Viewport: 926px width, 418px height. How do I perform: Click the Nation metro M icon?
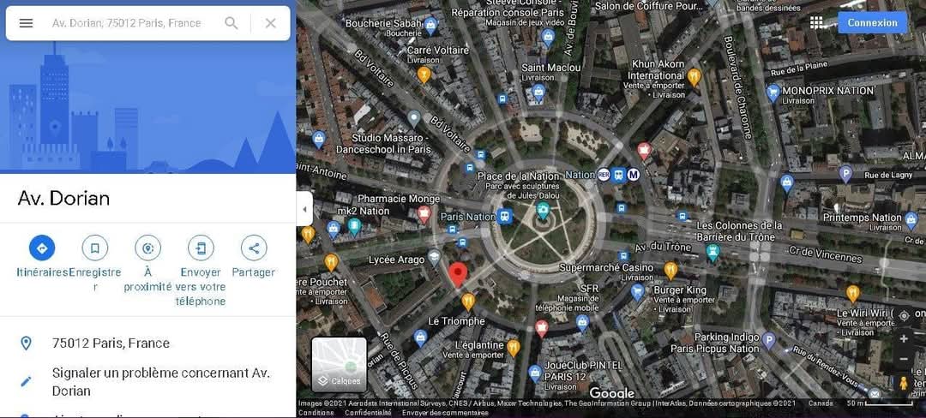[634, 175]
